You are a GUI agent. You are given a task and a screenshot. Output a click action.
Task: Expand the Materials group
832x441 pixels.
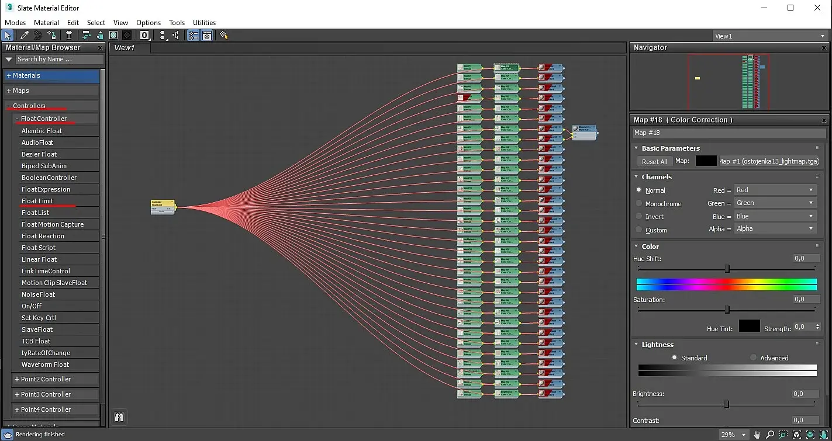51,75
